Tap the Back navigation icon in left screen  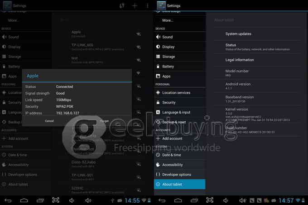point(8,200)
